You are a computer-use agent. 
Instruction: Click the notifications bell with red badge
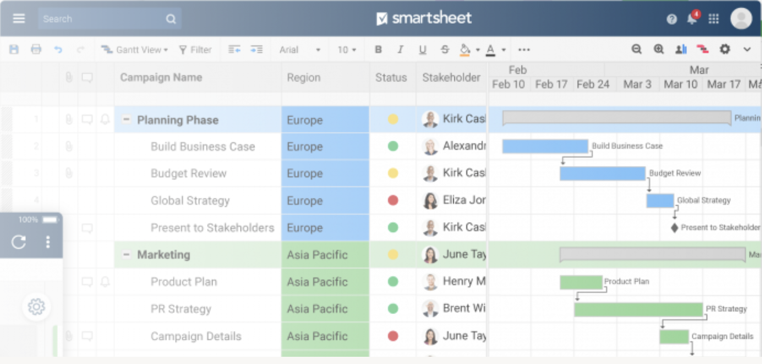(692, 18)
